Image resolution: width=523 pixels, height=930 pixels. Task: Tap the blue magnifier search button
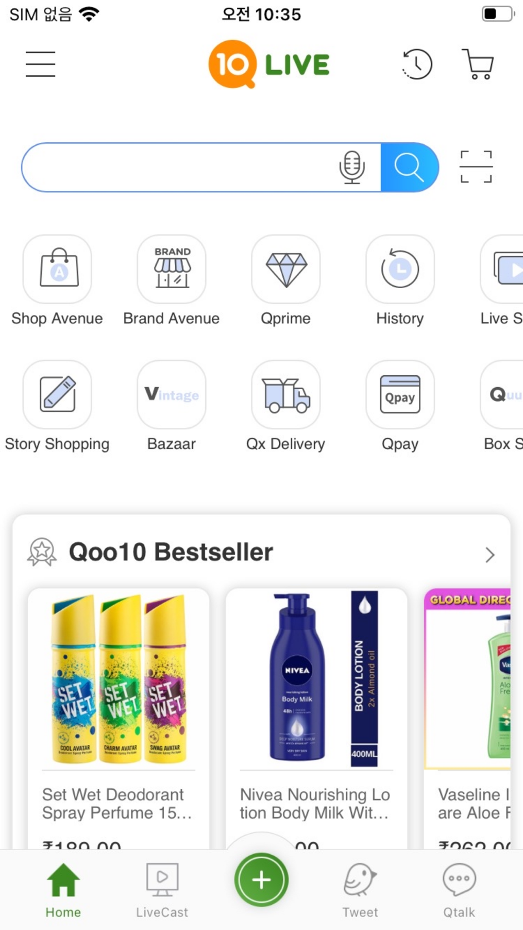409,167
